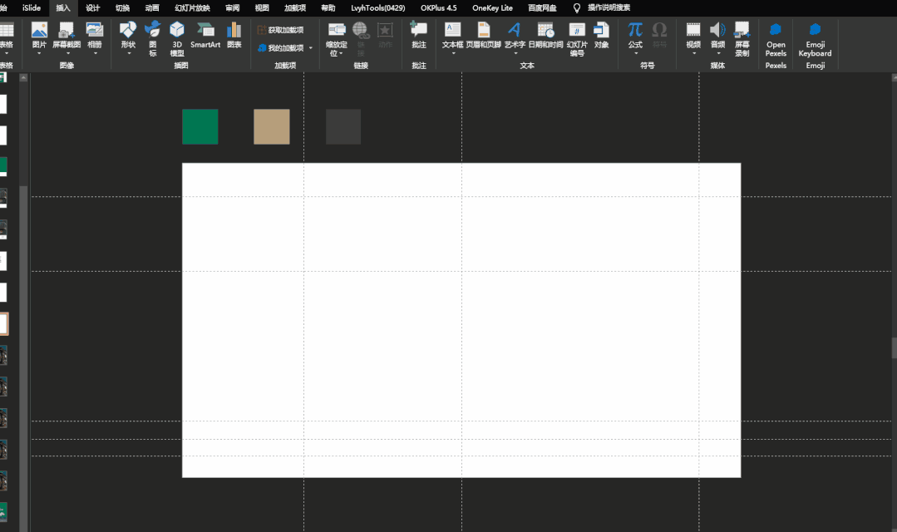Expand the 音频 (audio) dropdown
Screen dimensions: 897x532
click(717, 53)
